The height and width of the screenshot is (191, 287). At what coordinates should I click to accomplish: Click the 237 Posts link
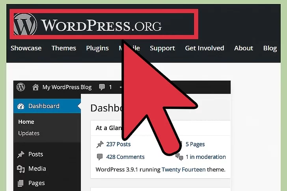[x=118, y=144]
